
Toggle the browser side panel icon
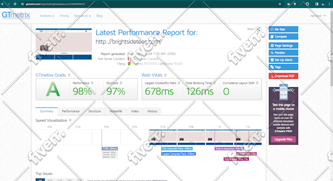point(317,4)
